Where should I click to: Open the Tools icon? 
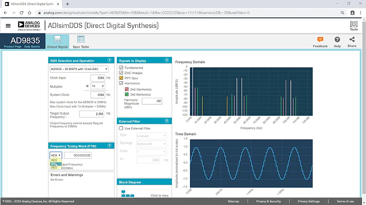coord(354,25)
